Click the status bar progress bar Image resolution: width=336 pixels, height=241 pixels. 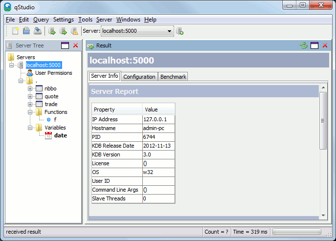pos(297,232)
